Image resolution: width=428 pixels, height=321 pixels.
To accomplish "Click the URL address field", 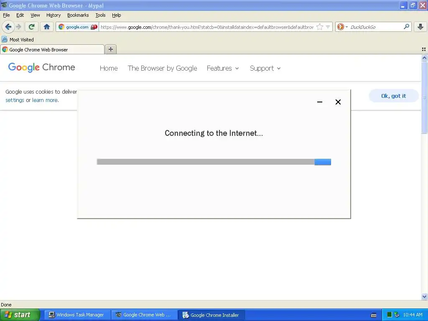I will [x=207, y=27].
